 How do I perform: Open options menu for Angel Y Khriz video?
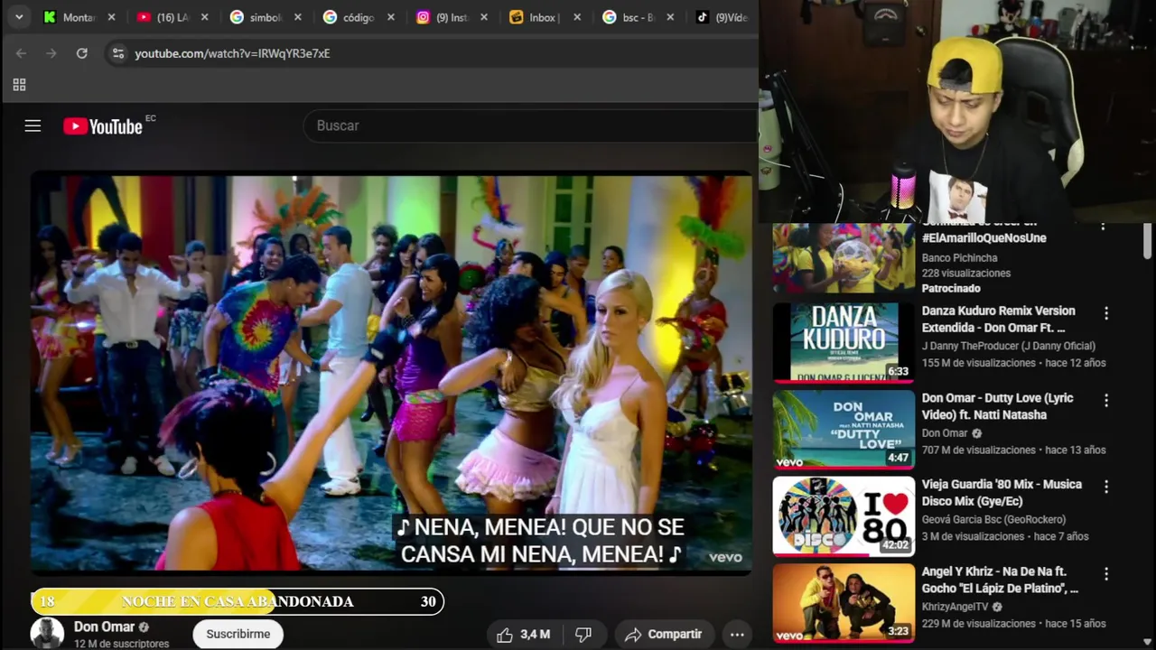[x=1105, y=574]
